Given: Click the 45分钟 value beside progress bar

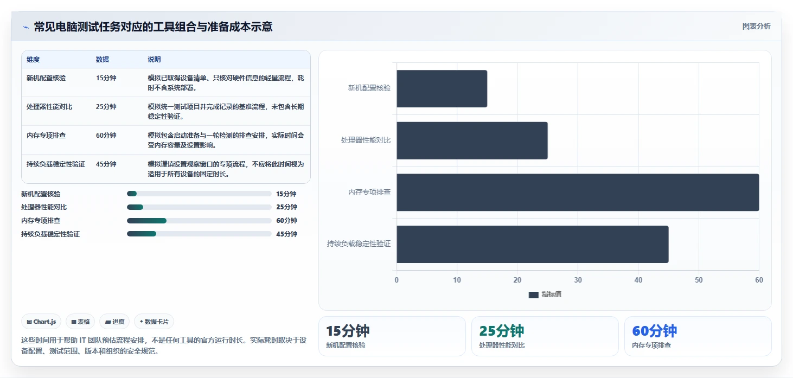Looking at the screenshot, I should point(286,234).
